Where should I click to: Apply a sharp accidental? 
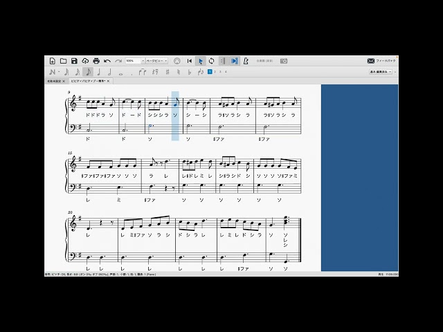tap(168, 72)
